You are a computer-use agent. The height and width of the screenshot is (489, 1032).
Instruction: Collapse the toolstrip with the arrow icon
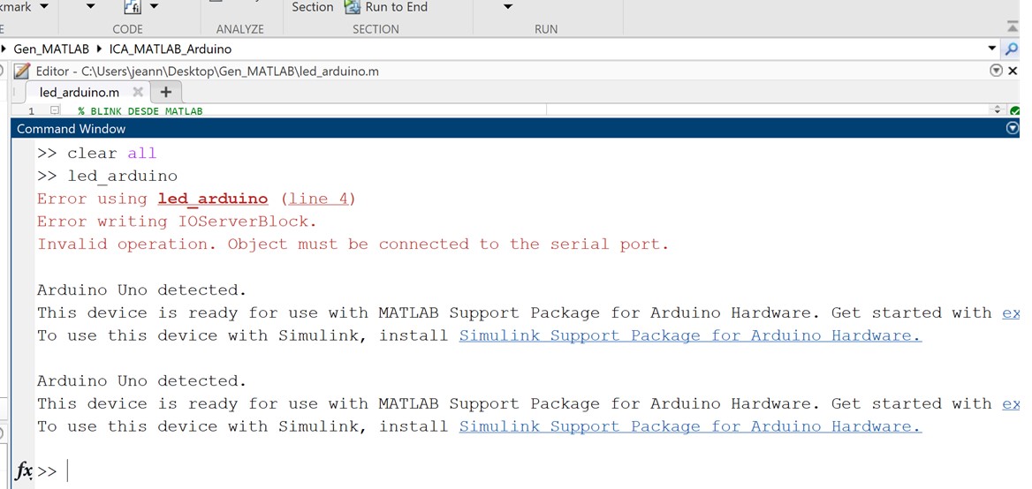pyautogui.click(x=1013, y=26)
